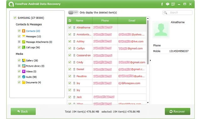Uncheck the Caitlyn contact checkbox

click(70, 48)
